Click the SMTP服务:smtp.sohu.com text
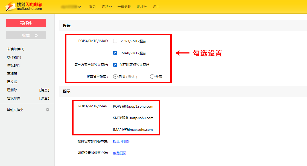This screenshot has height=166, width=307. click(133, 118)
